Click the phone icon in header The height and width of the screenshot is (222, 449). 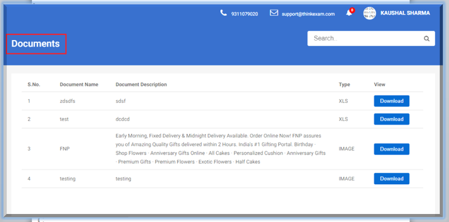pos(223,13)
